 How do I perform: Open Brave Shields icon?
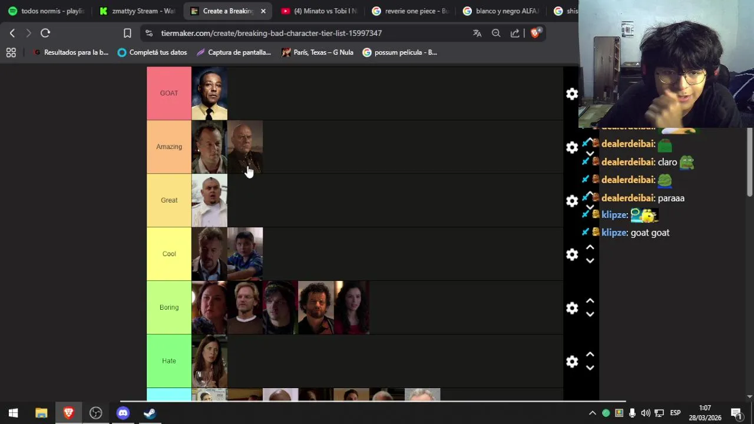tap(535, 33)
